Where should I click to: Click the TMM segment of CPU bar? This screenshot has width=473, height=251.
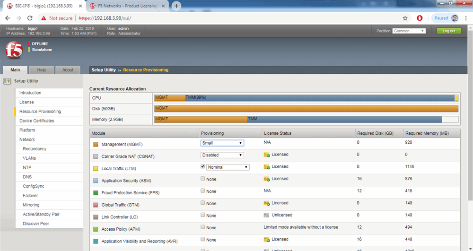pos(320,98)
